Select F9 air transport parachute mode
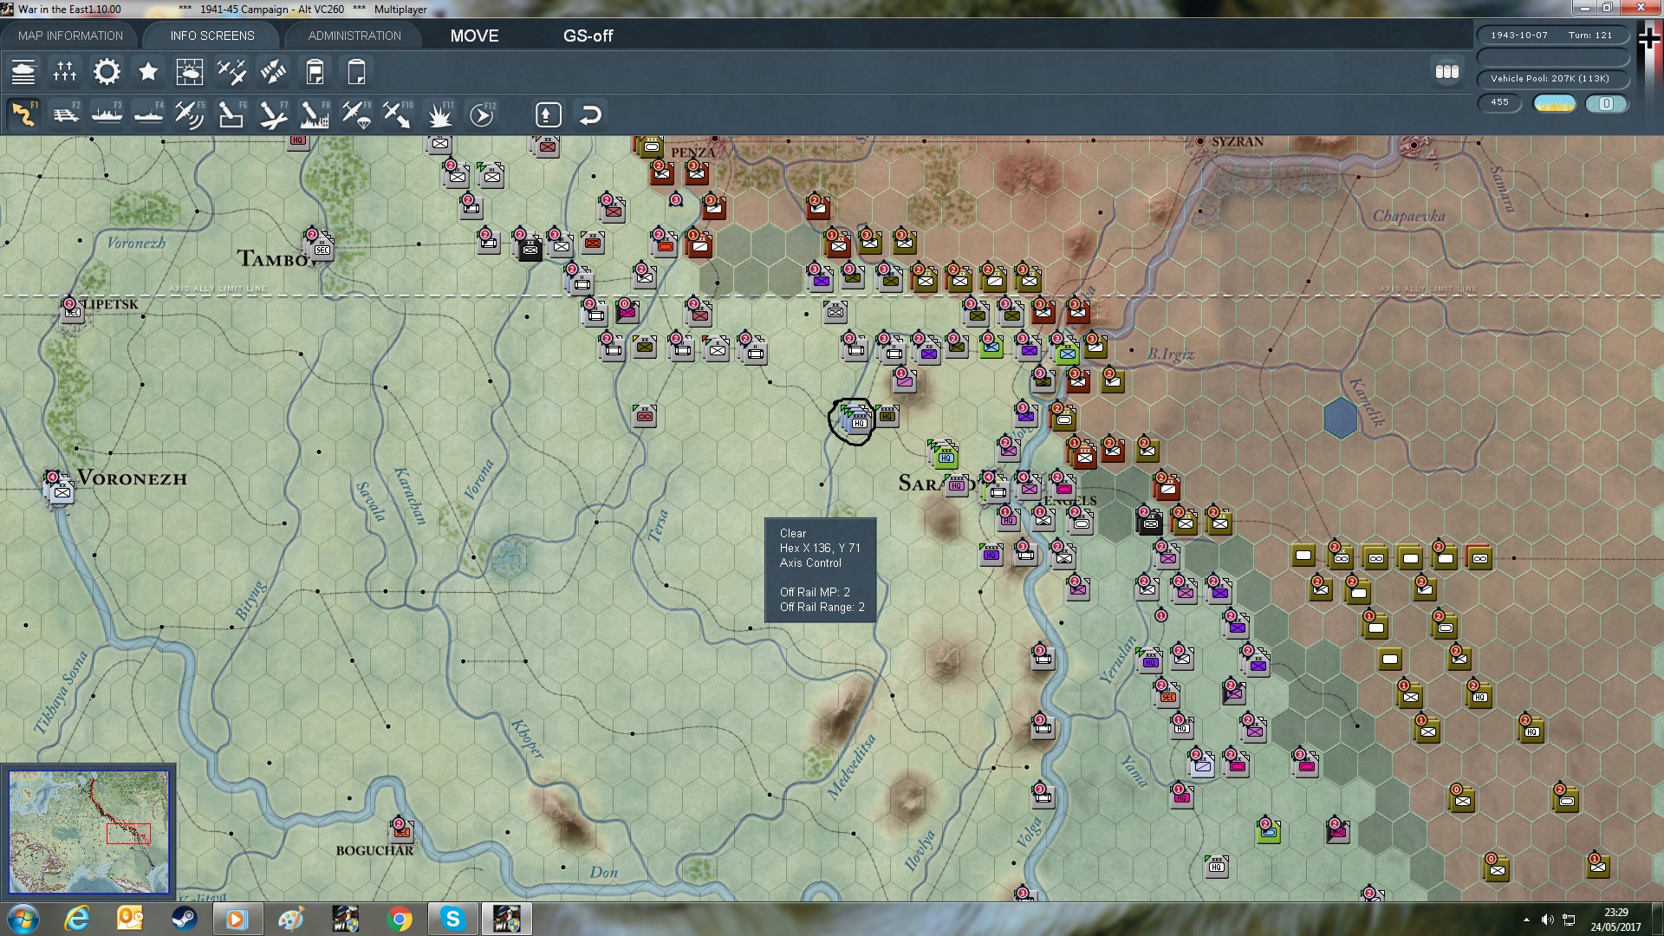This screenshot has height=936, width=1664. [x=356, y=114]
